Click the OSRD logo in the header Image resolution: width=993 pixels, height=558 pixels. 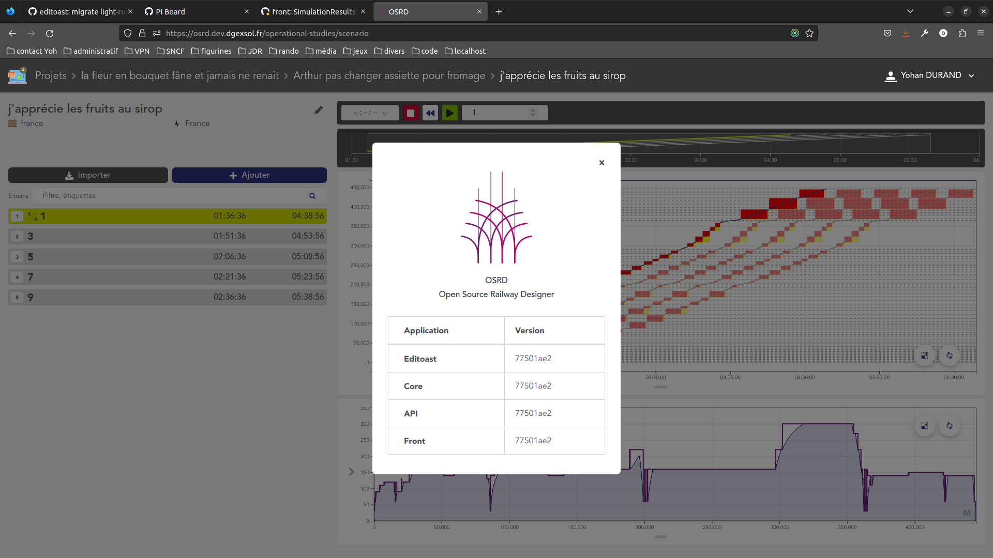[18, 75]
